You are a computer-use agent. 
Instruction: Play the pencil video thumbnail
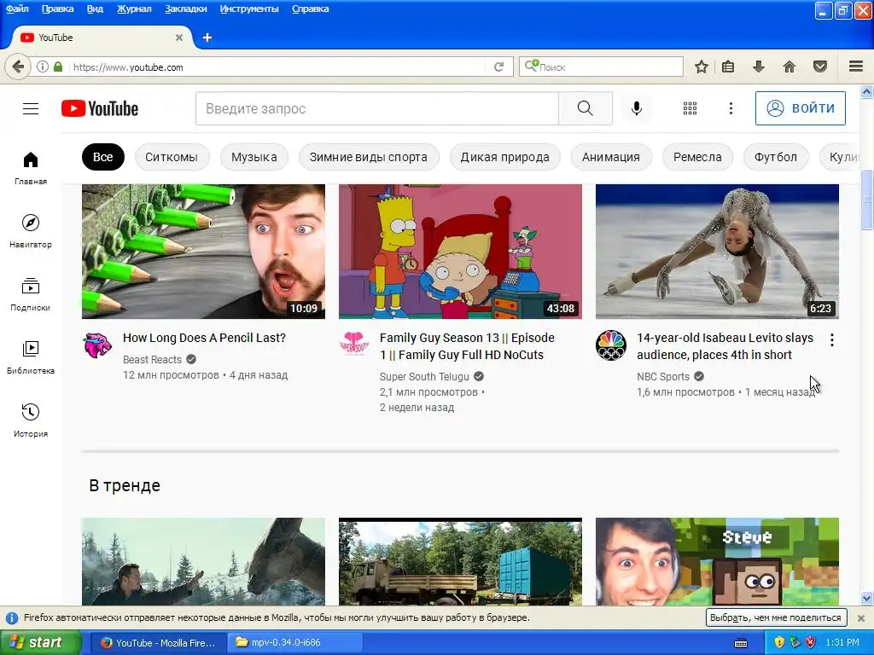203,252
